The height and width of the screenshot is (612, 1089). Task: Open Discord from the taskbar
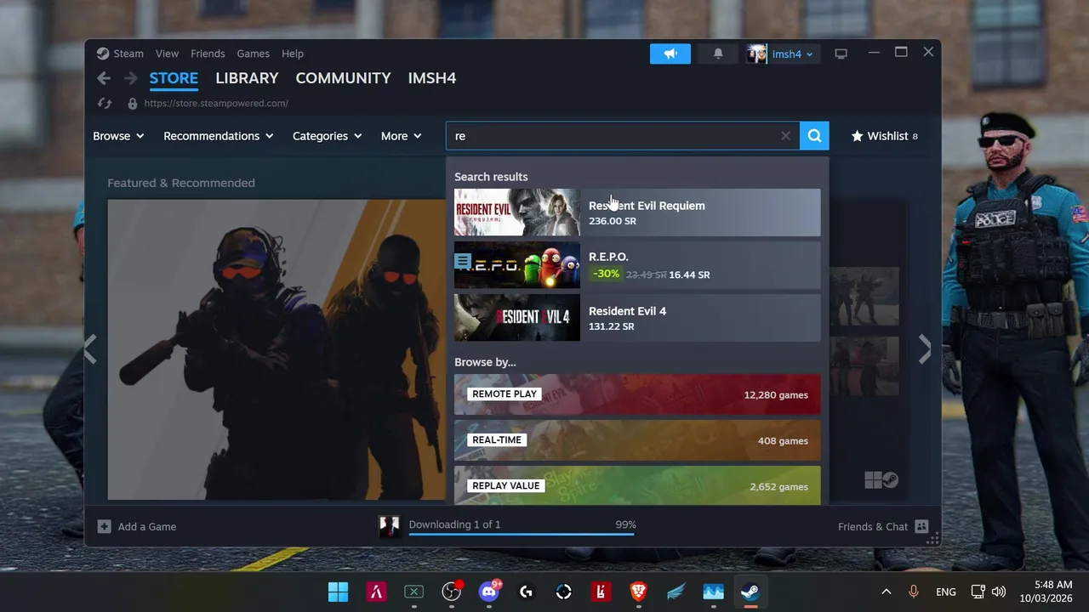489,592
